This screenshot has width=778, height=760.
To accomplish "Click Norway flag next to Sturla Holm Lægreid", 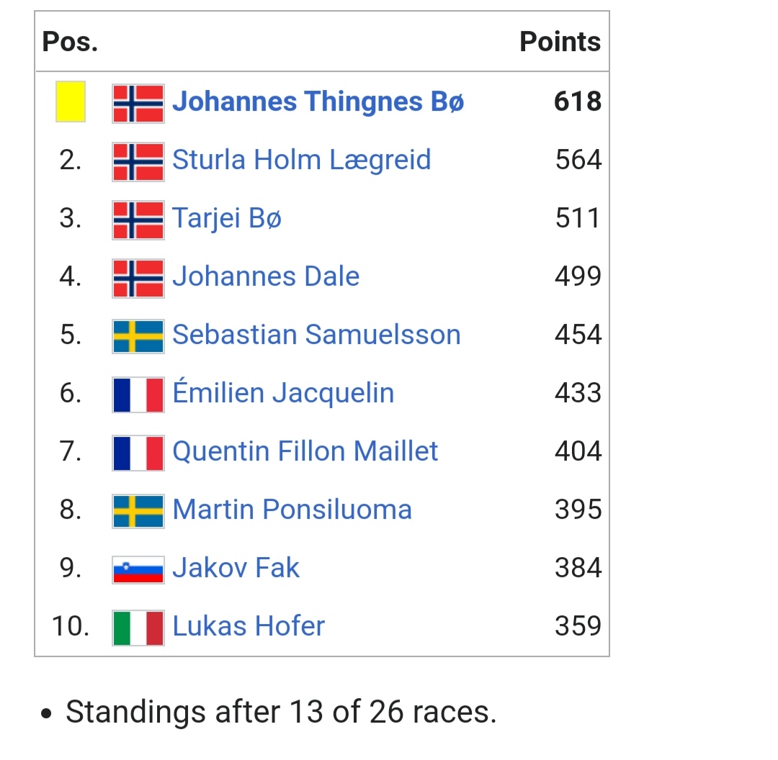I will pyautogui.click(x=138, y=161).
